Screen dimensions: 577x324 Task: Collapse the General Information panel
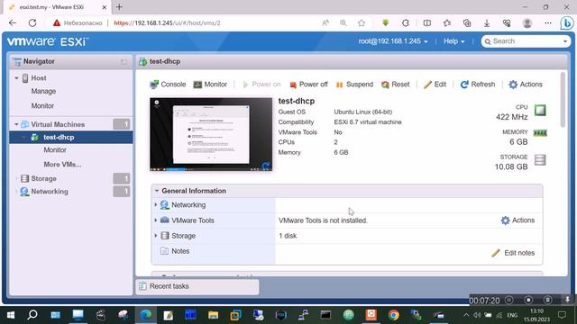[157, 191]
